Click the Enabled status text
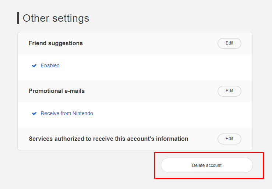This screenshot has width=272, height=189. coord(50,66)
